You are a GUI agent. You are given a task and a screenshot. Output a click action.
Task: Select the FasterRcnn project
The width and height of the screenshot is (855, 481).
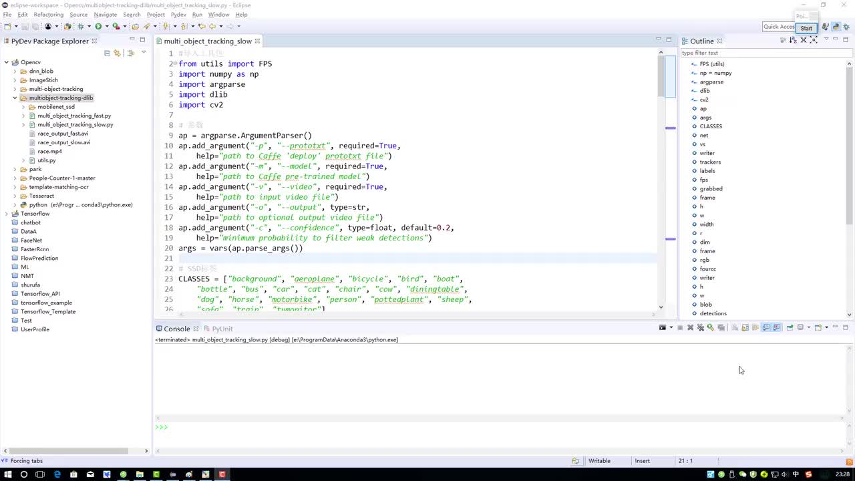coord(35,249)
